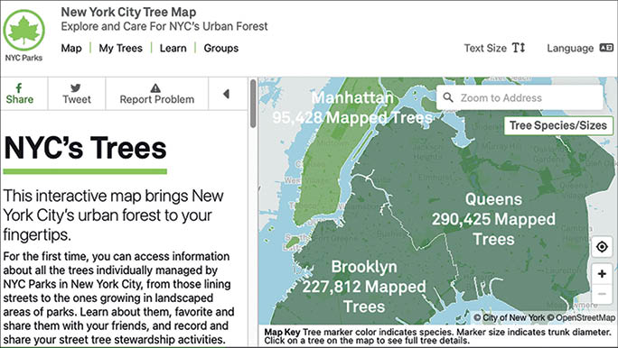The height and width of the screenshot is (348, 618).
Task: Click the side panel scrollbar thumb
Action: point(253,103)
